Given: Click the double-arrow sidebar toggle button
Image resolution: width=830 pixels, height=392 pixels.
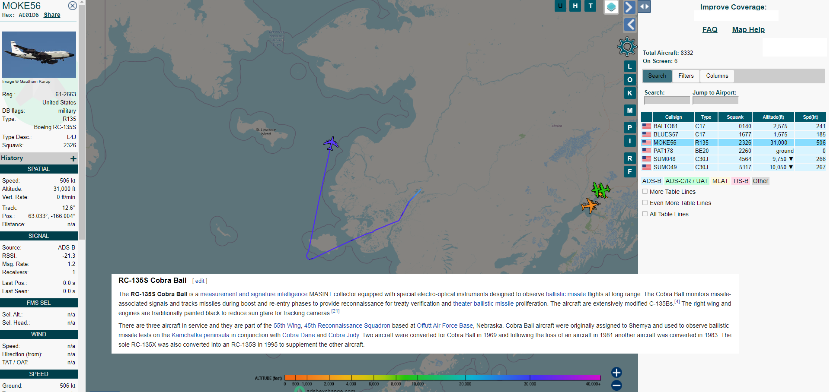Looking at the screenshot, I should [644, 6].
